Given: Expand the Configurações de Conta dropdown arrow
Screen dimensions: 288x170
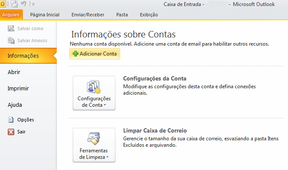Looking at the screenshot, I should 105,105.
